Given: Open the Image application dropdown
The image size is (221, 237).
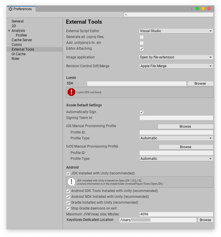Looking at the screenshot, I should [176, 57].
